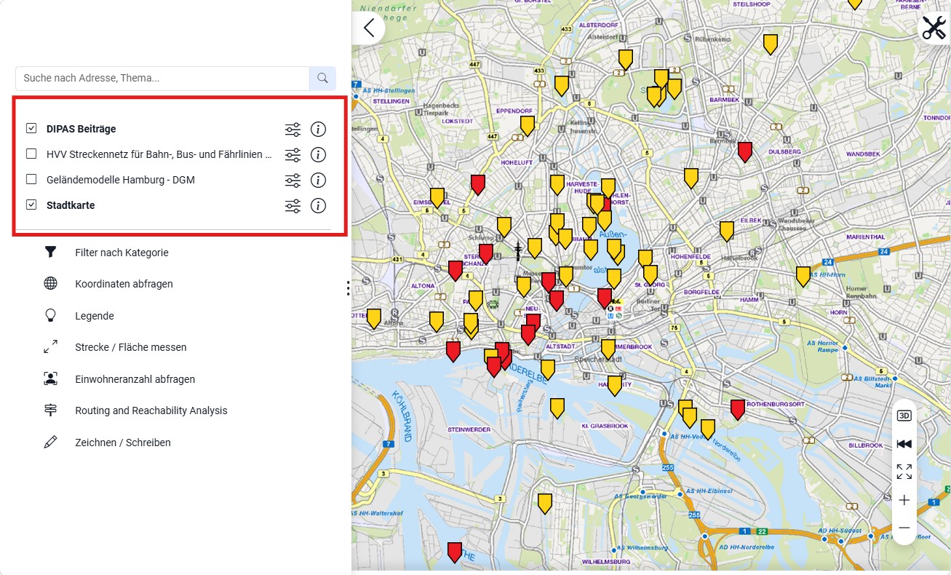Open settings sliders for HVV Streckennetz

pos(293,155)
